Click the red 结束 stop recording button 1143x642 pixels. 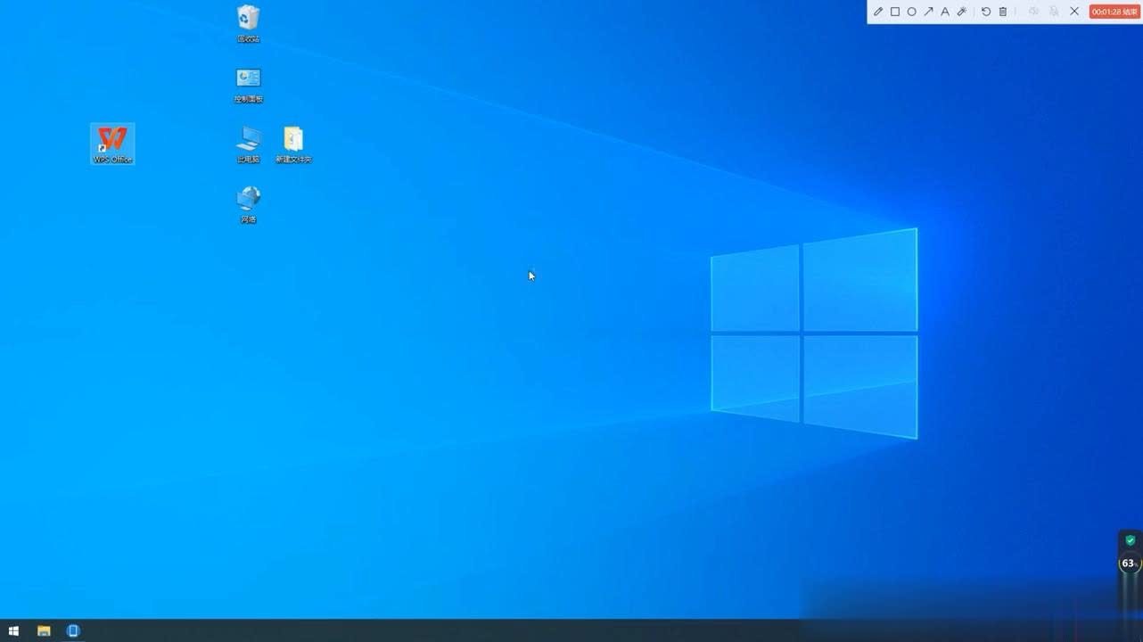(x=1114, y=12)
